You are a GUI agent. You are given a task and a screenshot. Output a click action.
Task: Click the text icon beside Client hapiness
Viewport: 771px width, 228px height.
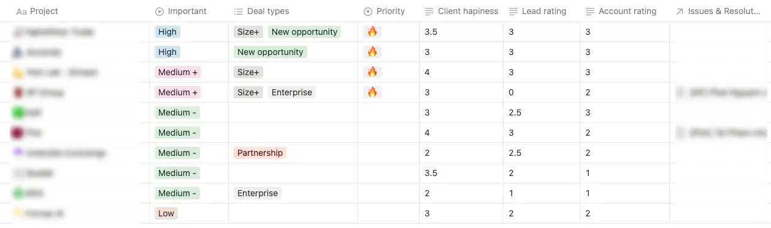point(429,11)
